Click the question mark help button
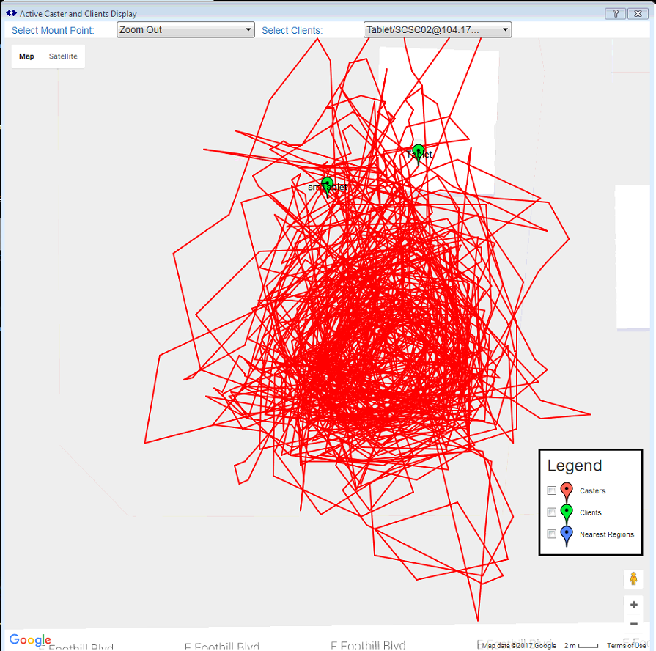The height and width of the screenshot is (651, 656). (x=615, y=13)
